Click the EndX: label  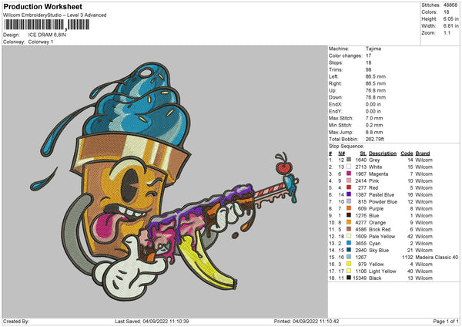pyautogui.click(x=335, y=104)
